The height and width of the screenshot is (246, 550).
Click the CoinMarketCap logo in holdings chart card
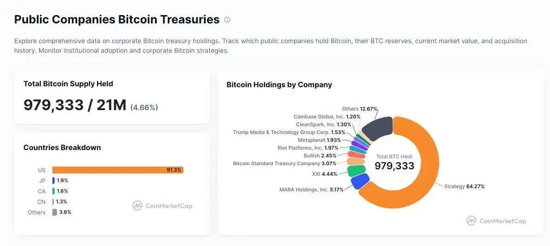point(496,221)
